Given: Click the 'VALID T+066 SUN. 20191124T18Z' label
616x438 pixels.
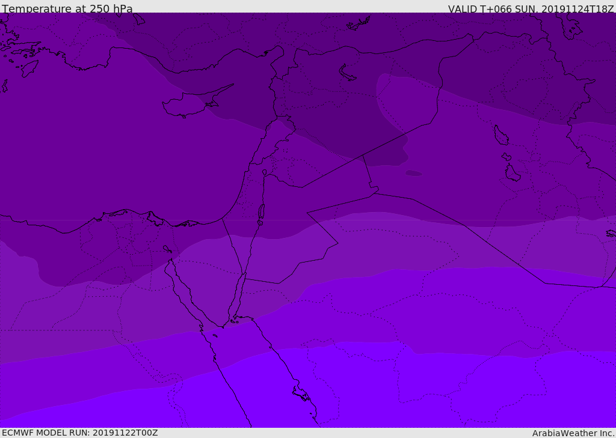Looking at the screenshot, I should point(531,8).
